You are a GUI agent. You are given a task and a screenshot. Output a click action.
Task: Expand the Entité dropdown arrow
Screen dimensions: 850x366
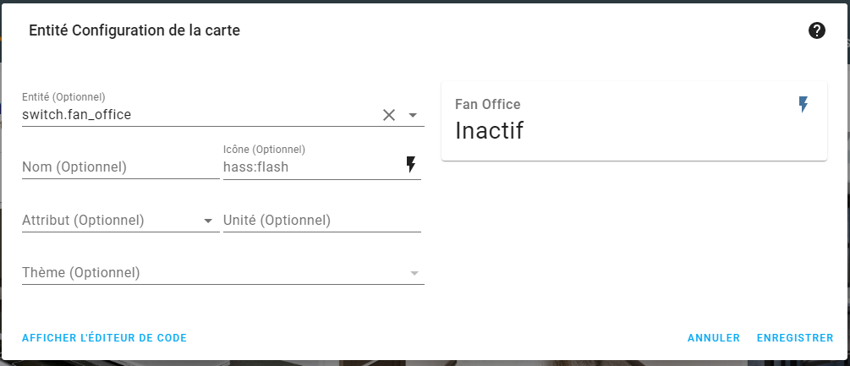pyautogui.click(x=413, y=115)
